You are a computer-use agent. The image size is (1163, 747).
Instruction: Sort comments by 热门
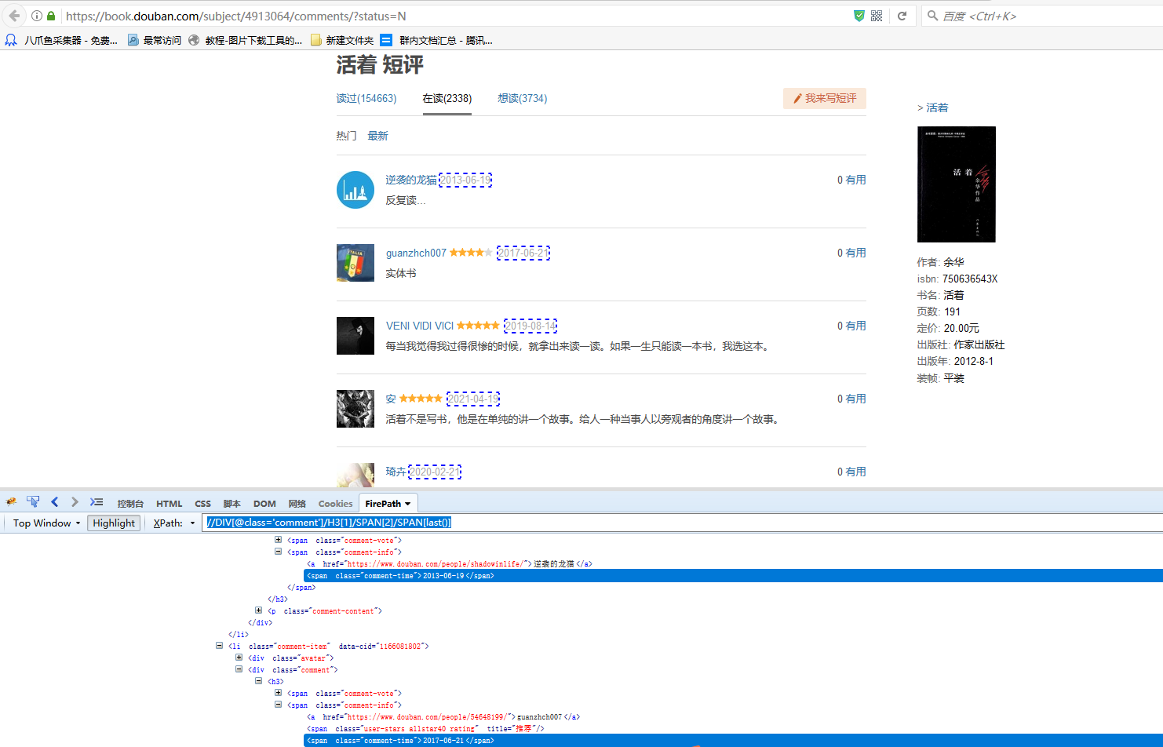(346, 136)
